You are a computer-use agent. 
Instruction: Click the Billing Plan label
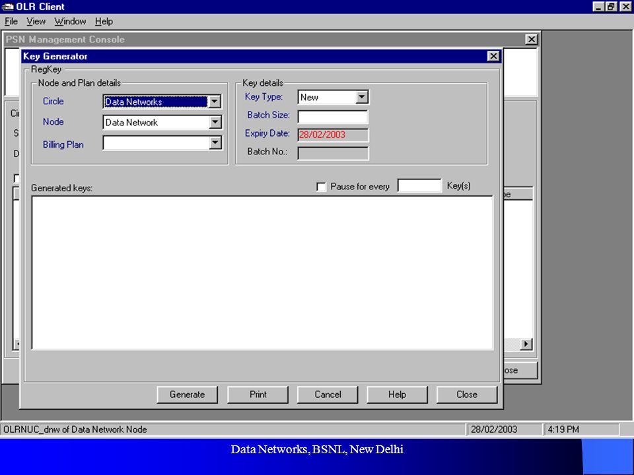(63, 144)
